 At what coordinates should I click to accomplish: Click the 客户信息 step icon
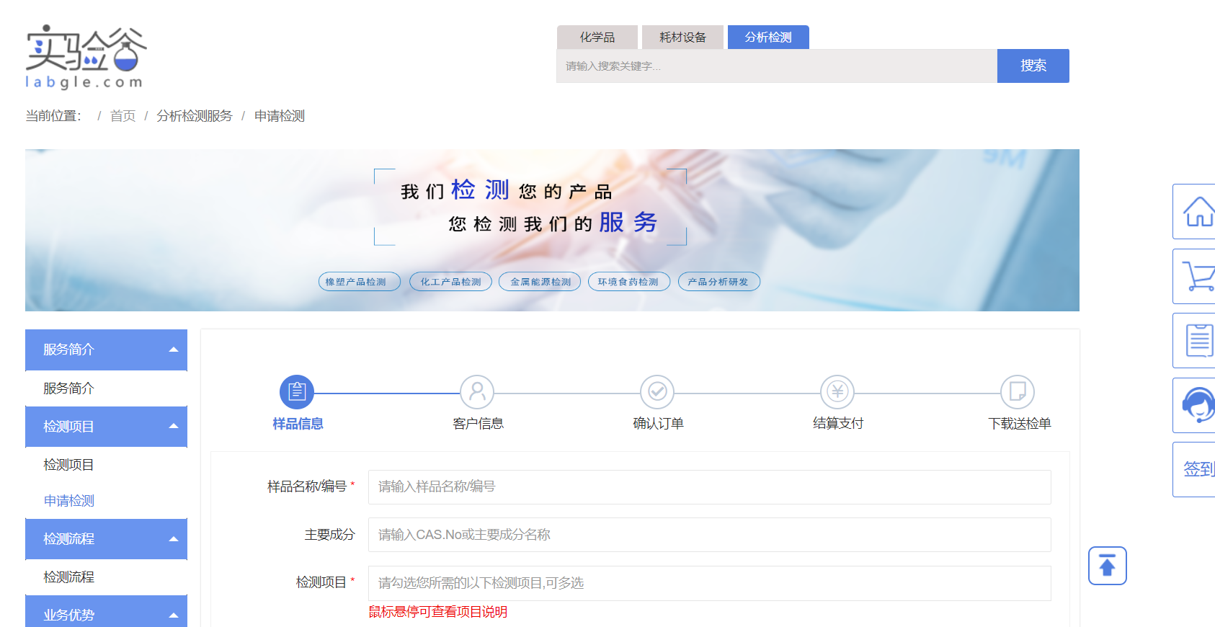pos(477,392)
